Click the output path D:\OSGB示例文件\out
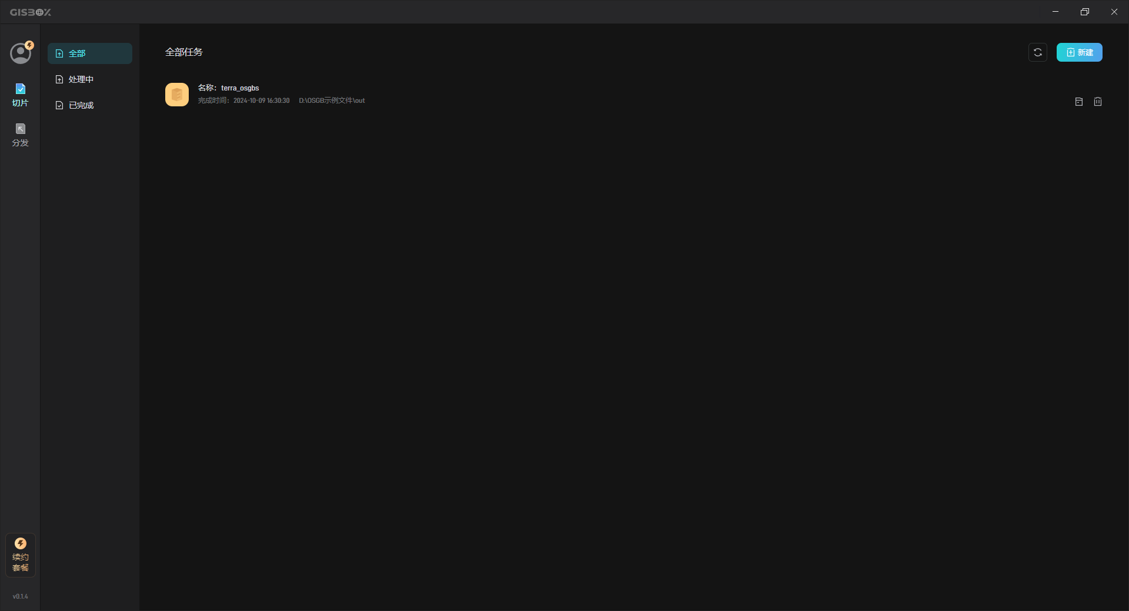 pyautogui.click(x=332, y=100)
